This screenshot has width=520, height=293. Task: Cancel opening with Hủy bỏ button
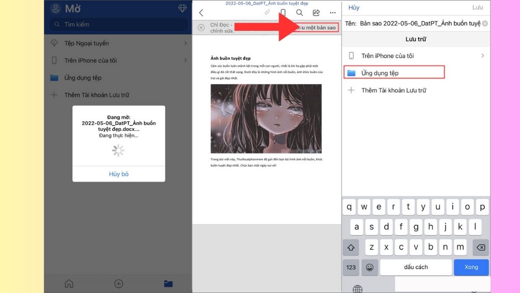(x=119, y=174)
